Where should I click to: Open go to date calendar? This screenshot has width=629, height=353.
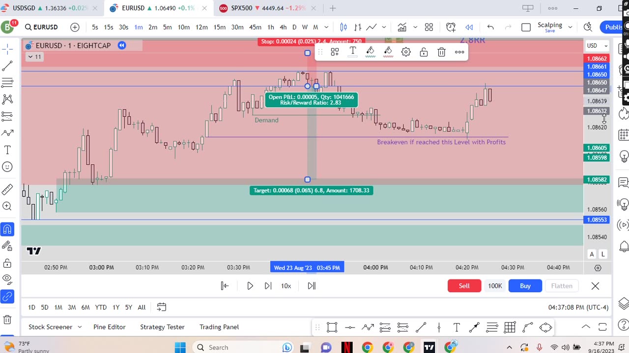(x=161, y=307)
